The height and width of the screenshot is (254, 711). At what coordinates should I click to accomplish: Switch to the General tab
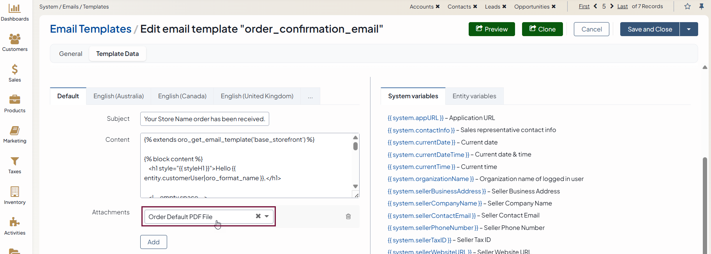click(71, 54)
